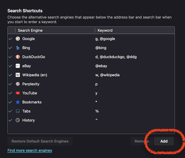Screen dimensions: 185x158
Task: Click the Tabs icon
Action: click(18, 111)
